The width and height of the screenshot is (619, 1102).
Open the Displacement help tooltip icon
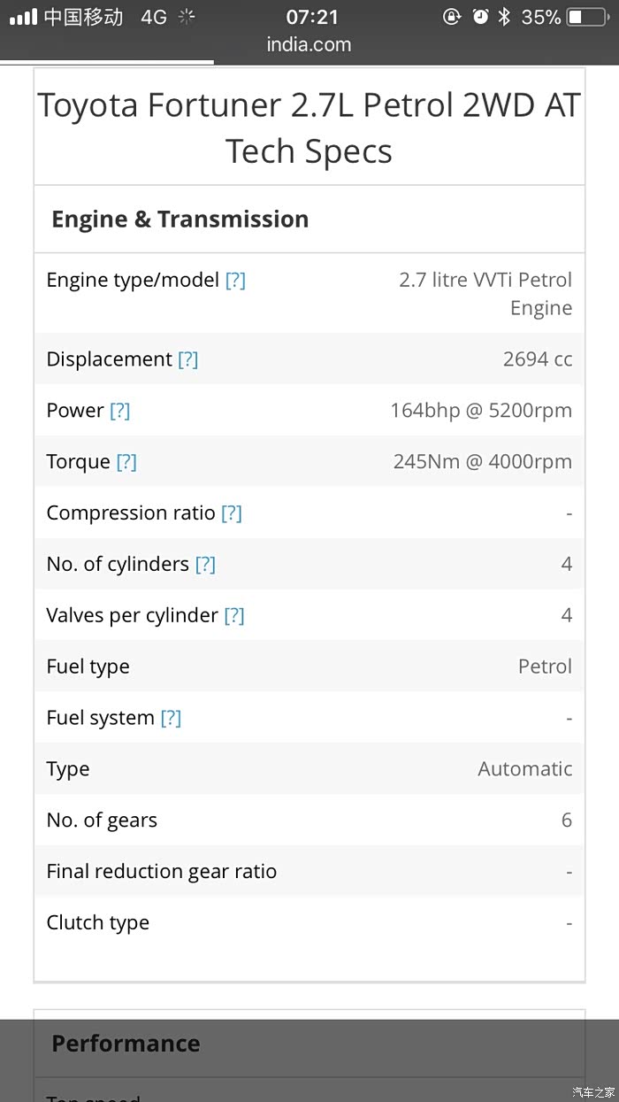tap(187, 359)
